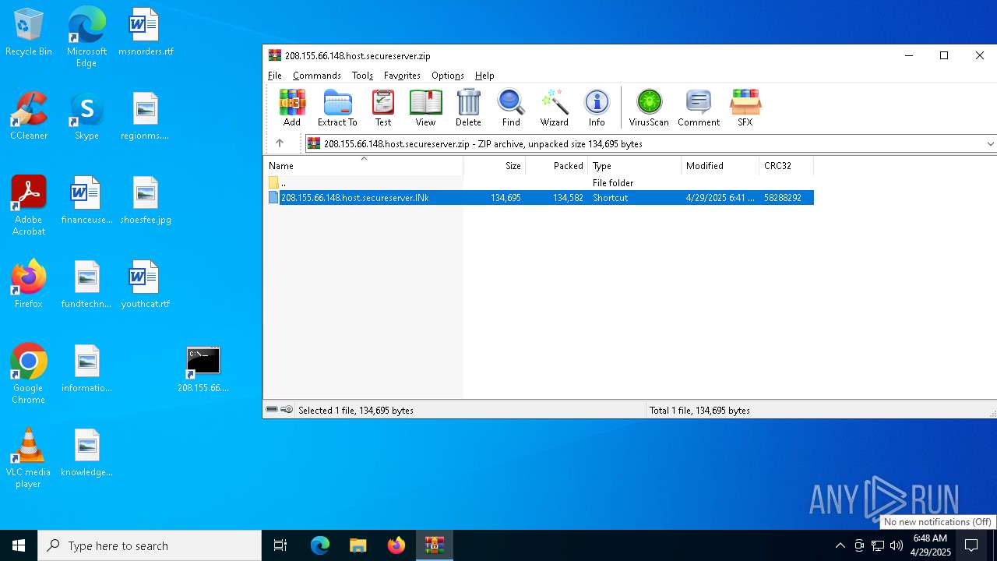Click the taskbar search box

click(150, 545)
